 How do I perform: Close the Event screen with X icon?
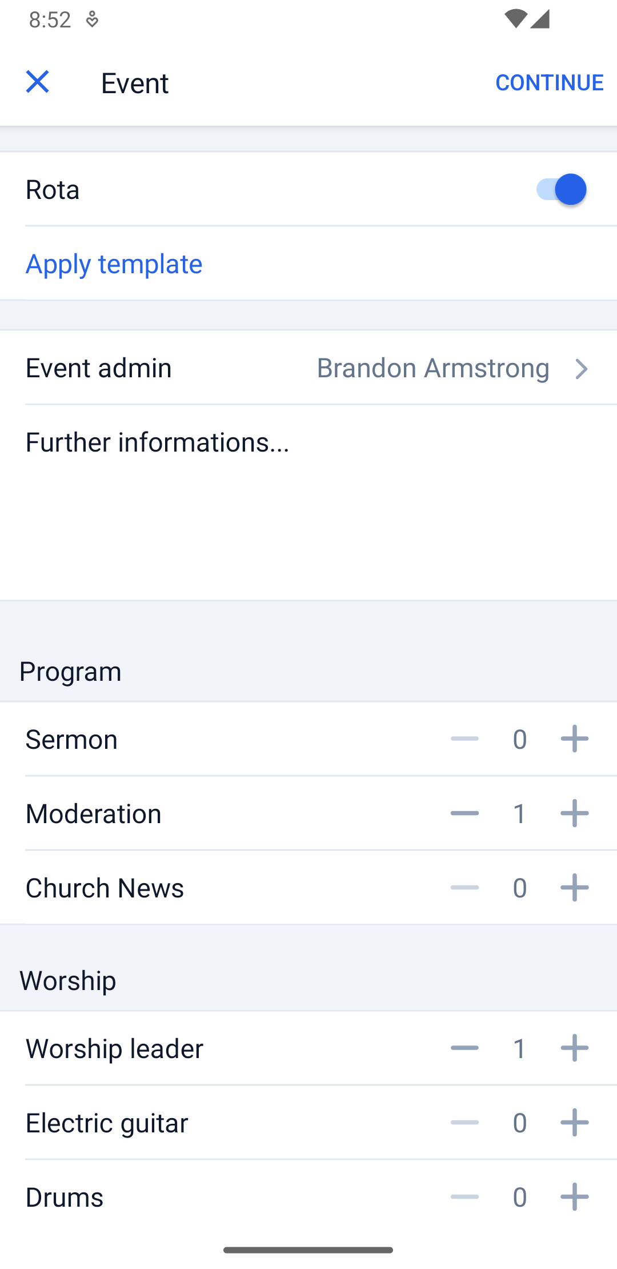pos(38,82)
